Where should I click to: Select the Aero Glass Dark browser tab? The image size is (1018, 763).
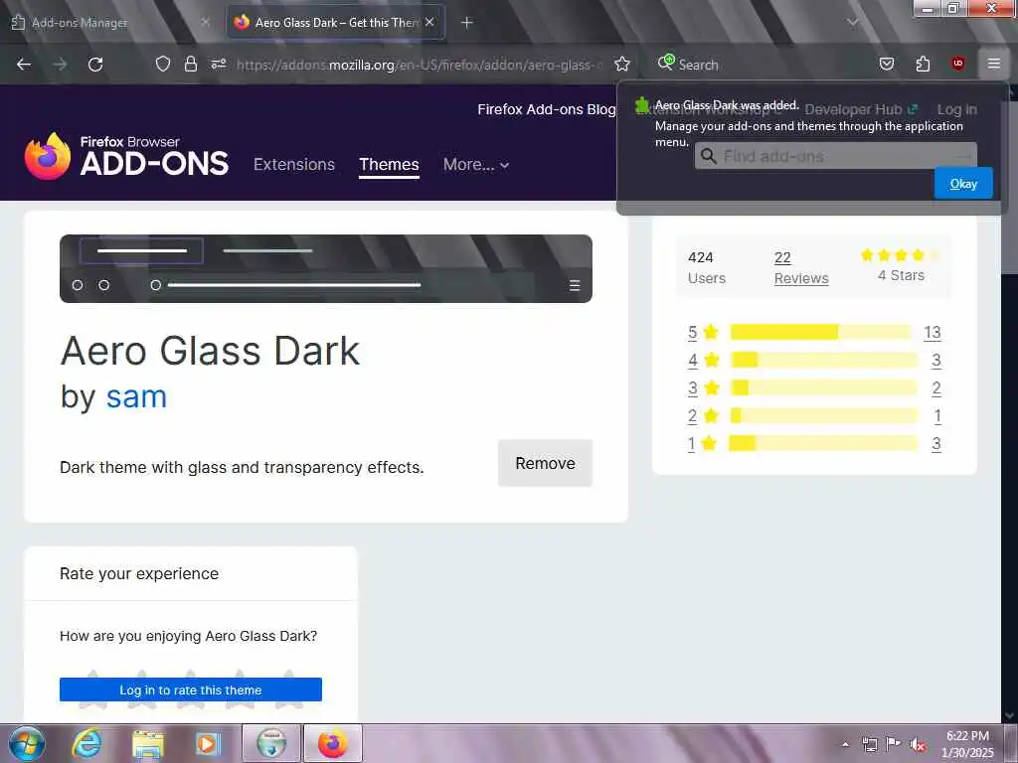click(x=336, y=22)
